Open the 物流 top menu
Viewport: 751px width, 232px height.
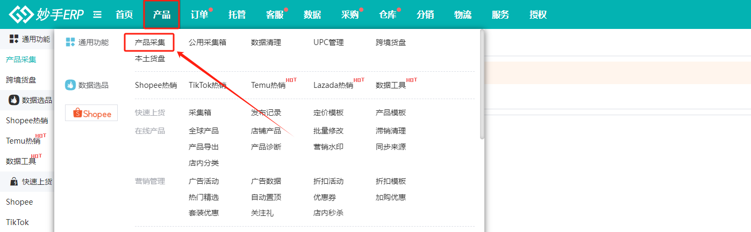click(x=463, y=14)
